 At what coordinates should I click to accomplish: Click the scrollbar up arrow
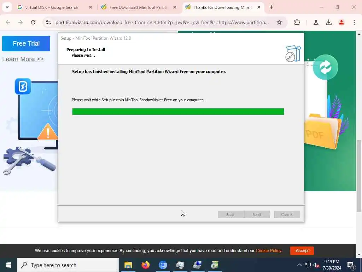point(359,34)
